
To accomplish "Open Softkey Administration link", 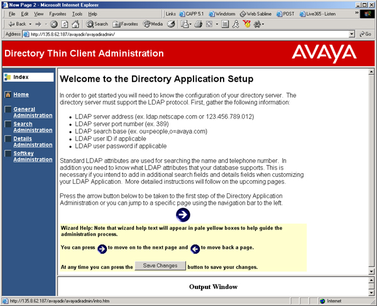I will click(33, 156).
